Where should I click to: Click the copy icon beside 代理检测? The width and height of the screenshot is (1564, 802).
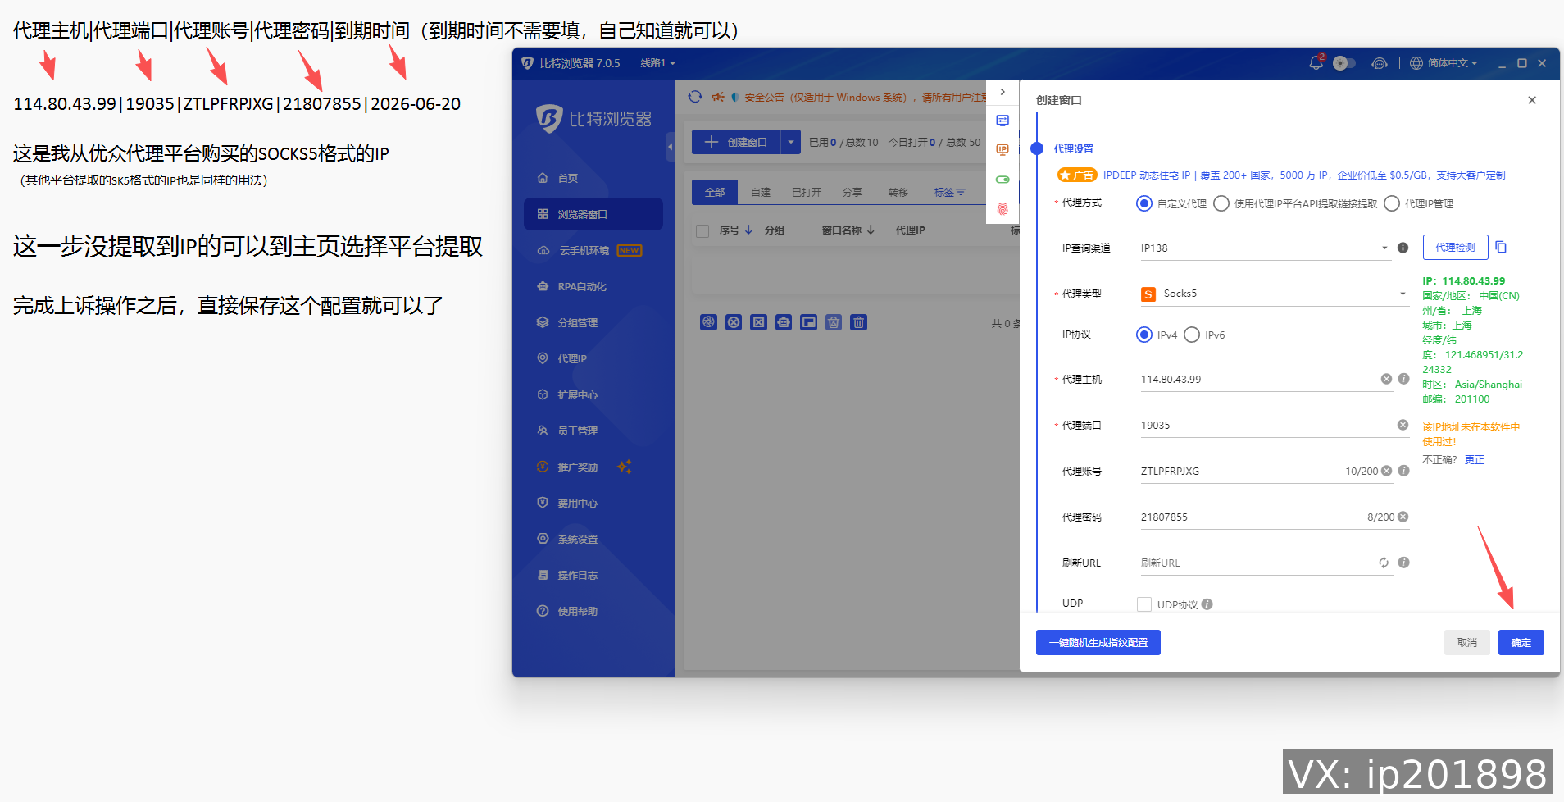coord(1502,247)
